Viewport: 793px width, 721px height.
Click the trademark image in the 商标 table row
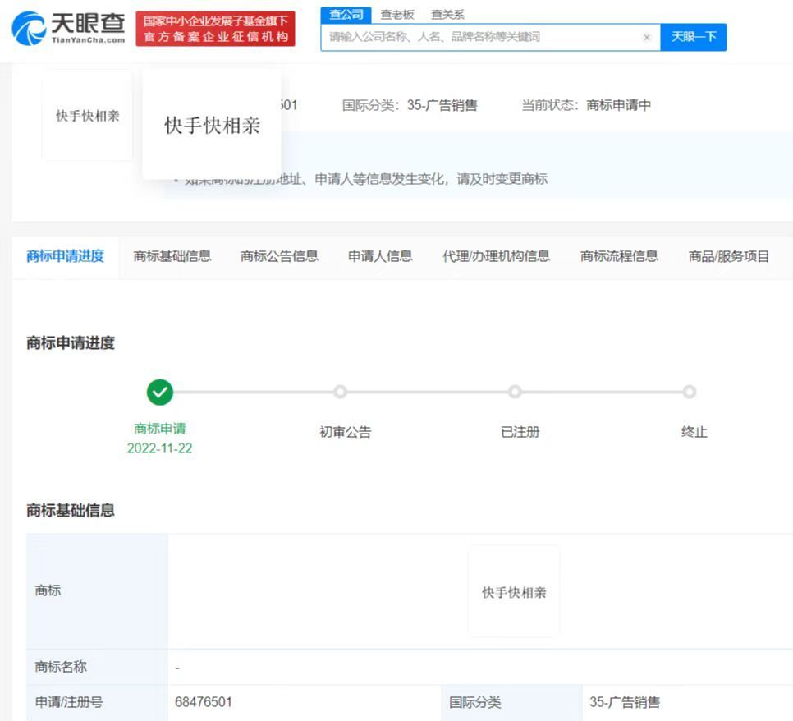tap(514, 592)
